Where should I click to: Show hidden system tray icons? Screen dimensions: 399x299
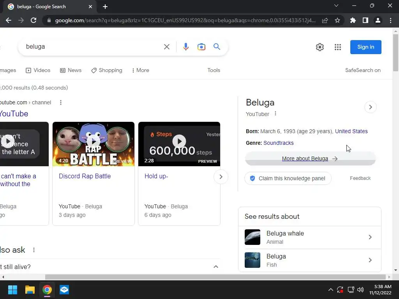[330, 290]
